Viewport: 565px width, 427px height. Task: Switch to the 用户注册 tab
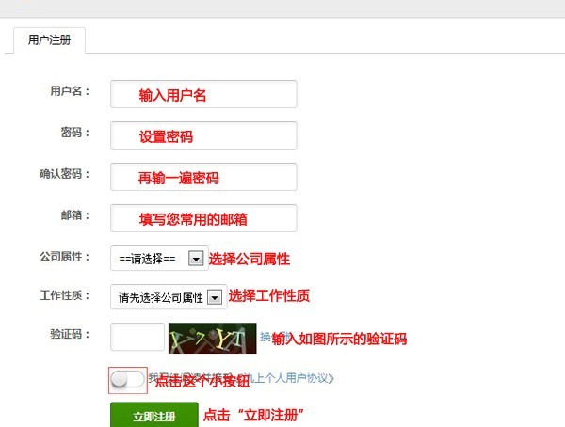pyautogui.click(x=49, y=40)
